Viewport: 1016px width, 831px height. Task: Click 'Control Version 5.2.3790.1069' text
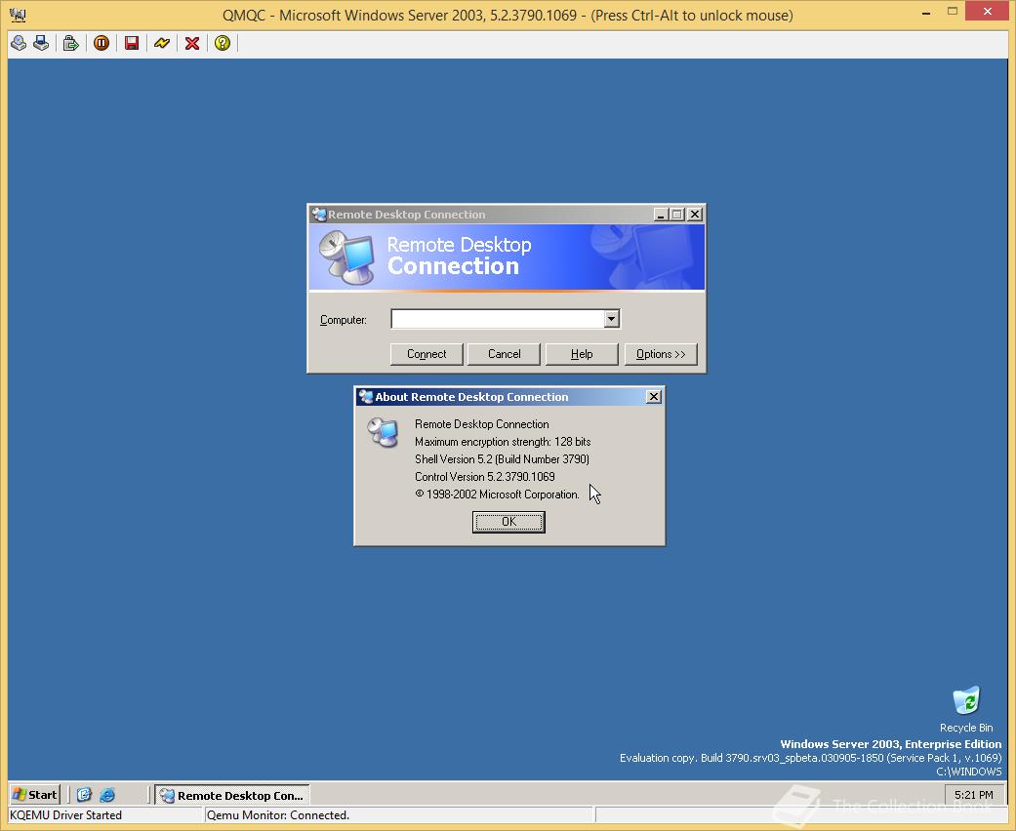pyautogui.click(x=485, y=477)
